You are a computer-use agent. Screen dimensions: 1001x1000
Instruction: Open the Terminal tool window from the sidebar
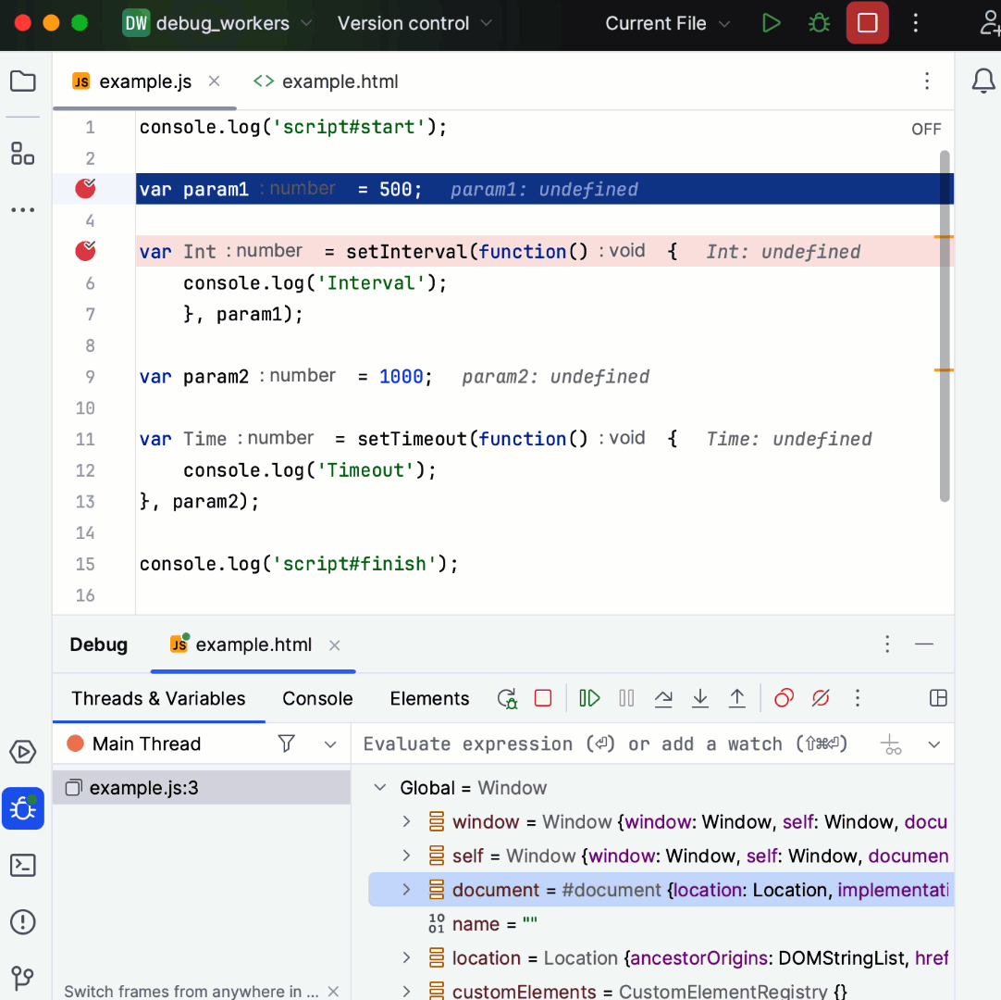[23, 865]
